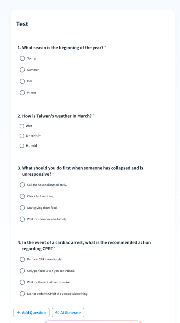Pick 'Wait for someone else to help'

[22, 219]
